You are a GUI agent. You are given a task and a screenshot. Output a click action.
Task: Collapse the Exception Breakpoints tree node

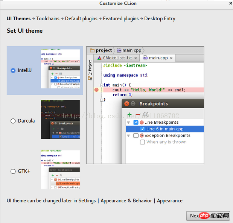(128, 136)
